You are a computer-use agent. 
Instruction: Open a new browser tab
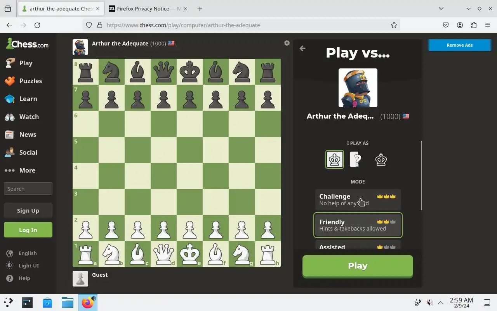click(200, 9)
